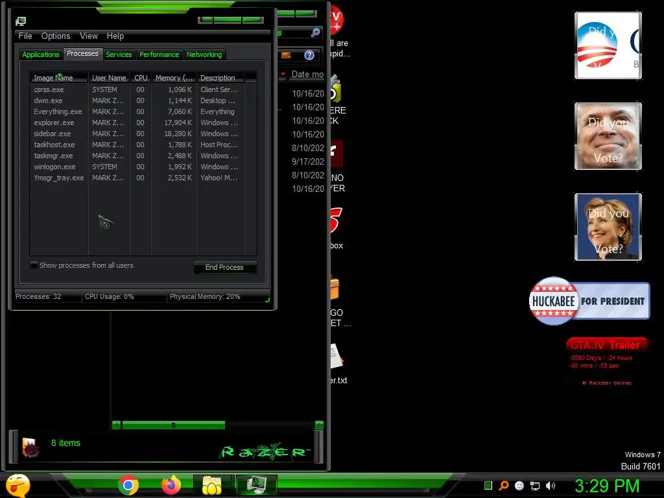This screenshot has height=498, width=664.
Task: Click the Explorer search magnifier icon
Action: [x=316, y=32]
